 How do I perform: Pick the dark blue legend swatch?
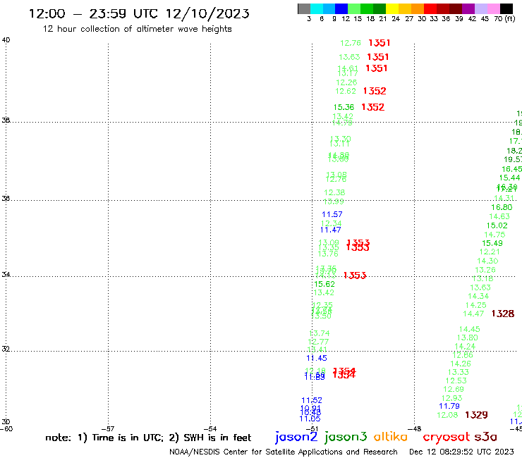[x=341, y=8]
